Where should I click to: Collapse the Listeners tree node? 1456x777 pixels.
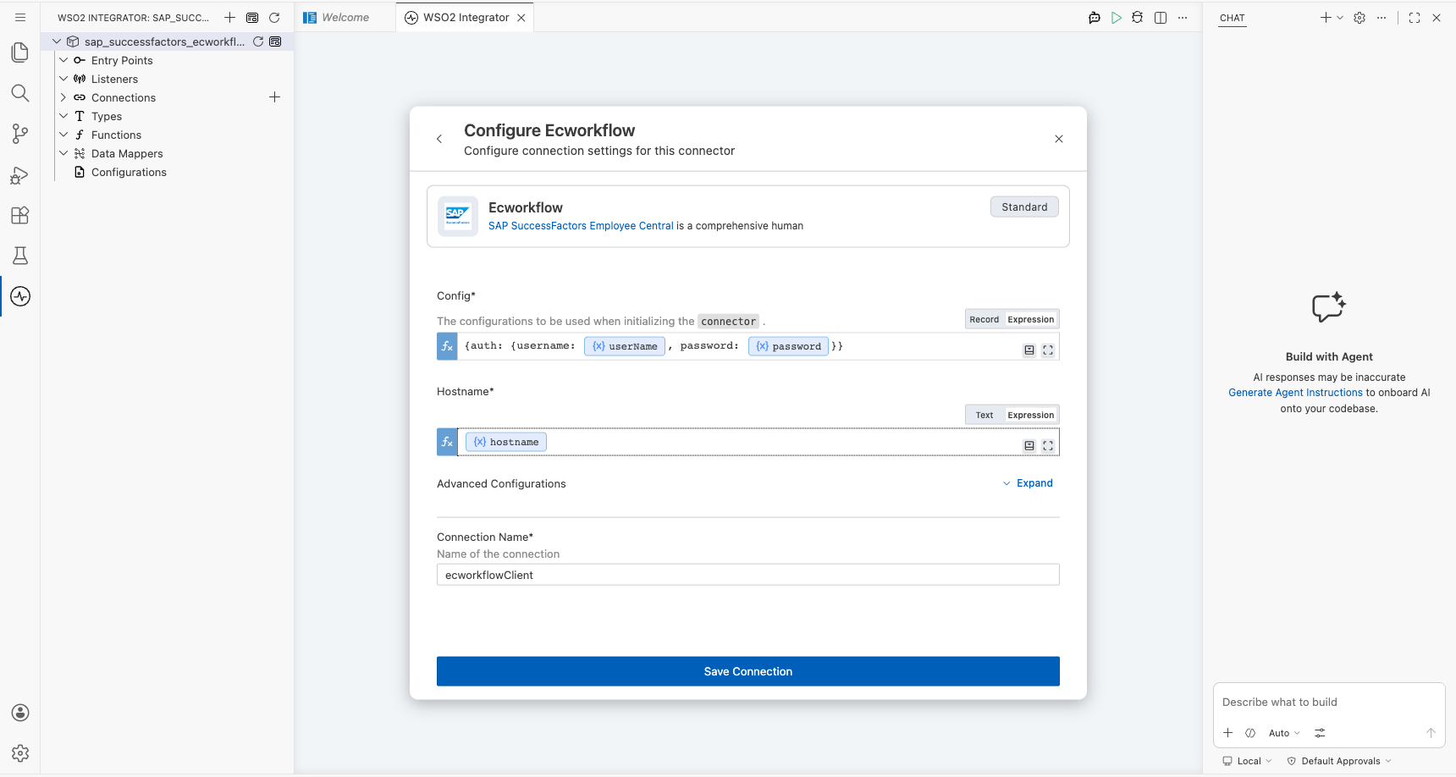click(x=63, y=79)
